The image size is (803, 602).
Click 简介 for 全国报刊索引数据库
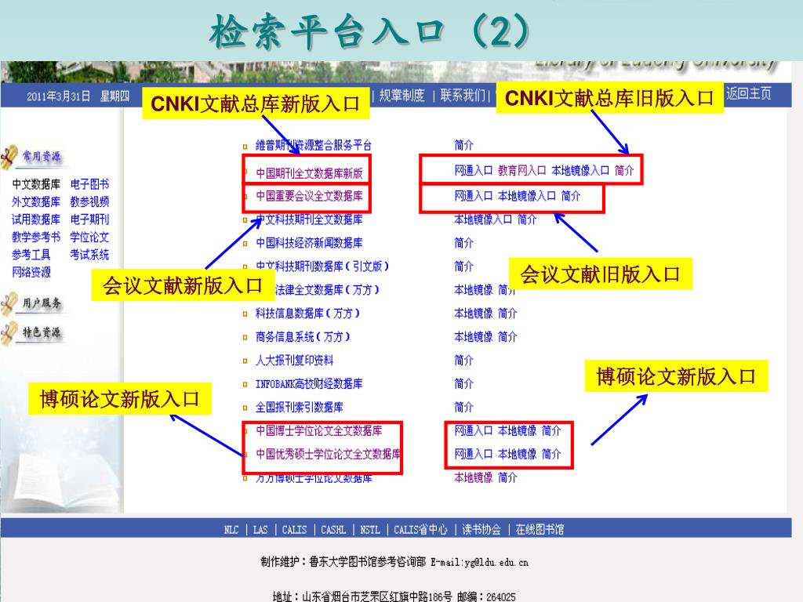(x=464, y=408)
